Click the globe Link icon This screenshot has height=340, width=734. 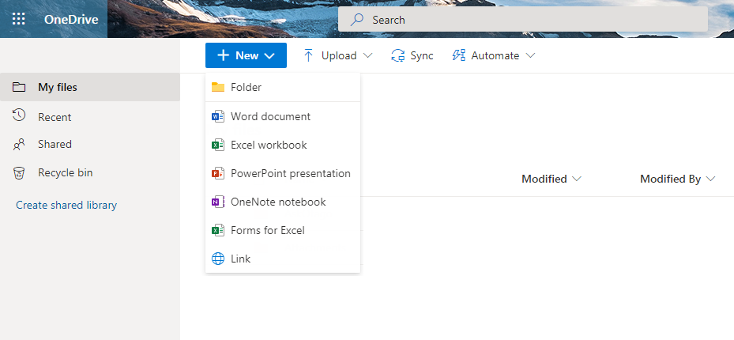click(218, 259)
